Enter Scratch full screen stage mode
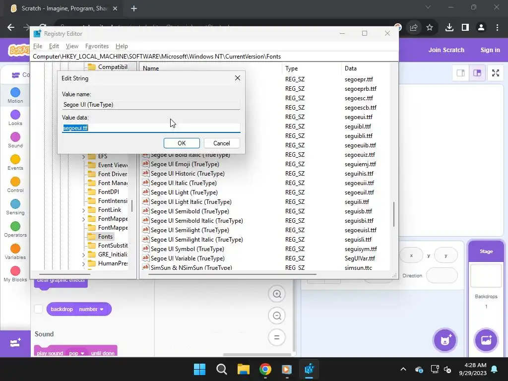 496,73
